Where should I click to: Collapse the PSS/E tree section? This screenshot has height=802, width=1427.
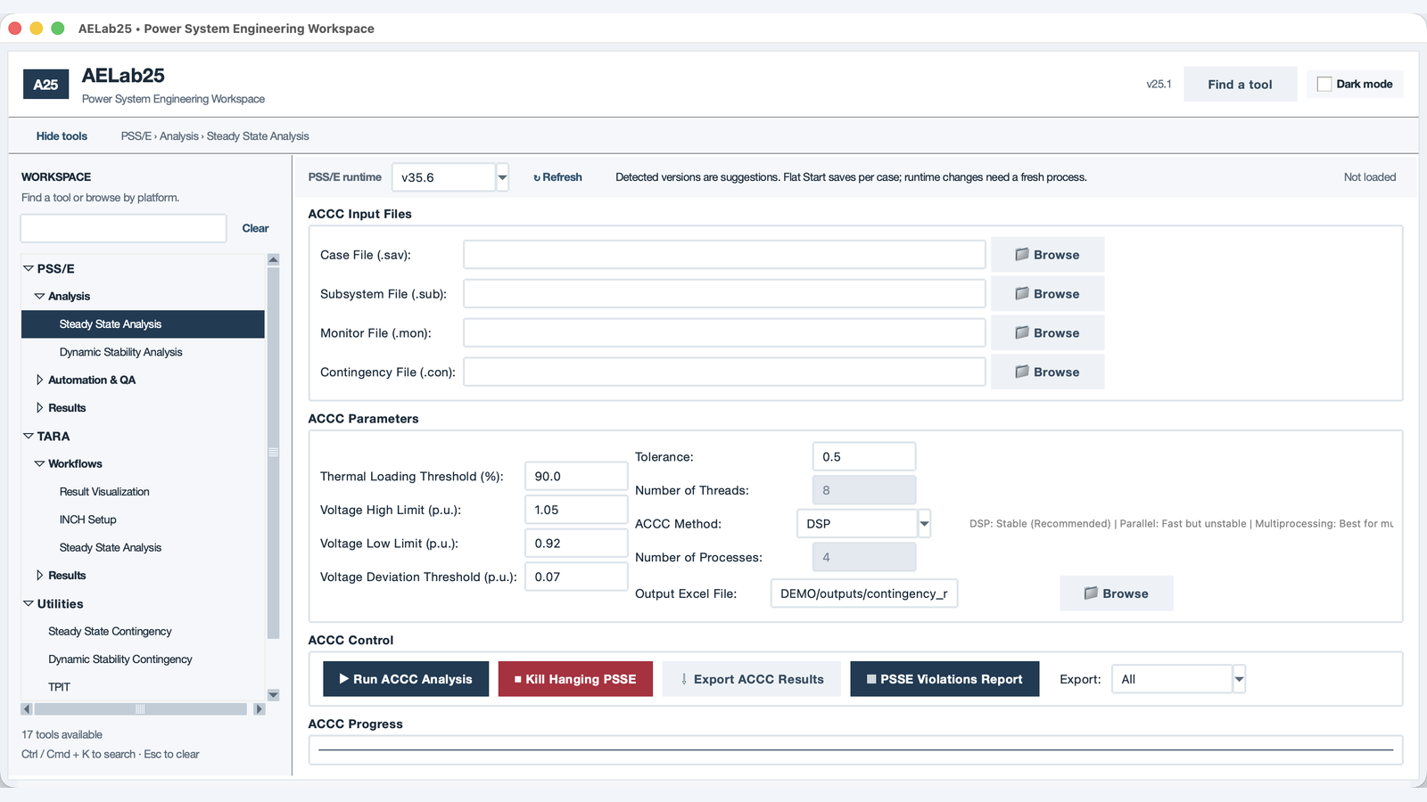29,268
